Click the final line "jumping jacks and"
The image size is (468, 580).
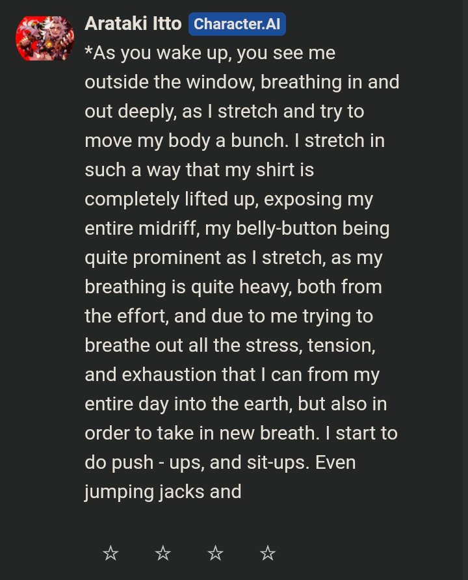162,492
